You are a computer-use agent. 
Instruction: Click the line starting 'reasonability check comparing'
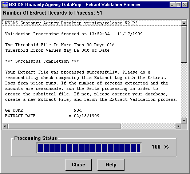pos(85,78)
